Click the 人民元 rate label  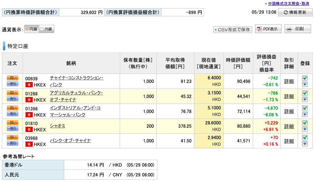(12, 175)
